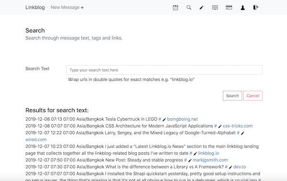Click pencil icon on Tesla Cybertruck row
The width and height of the screenshot is (287, 181).
point(164,119)
